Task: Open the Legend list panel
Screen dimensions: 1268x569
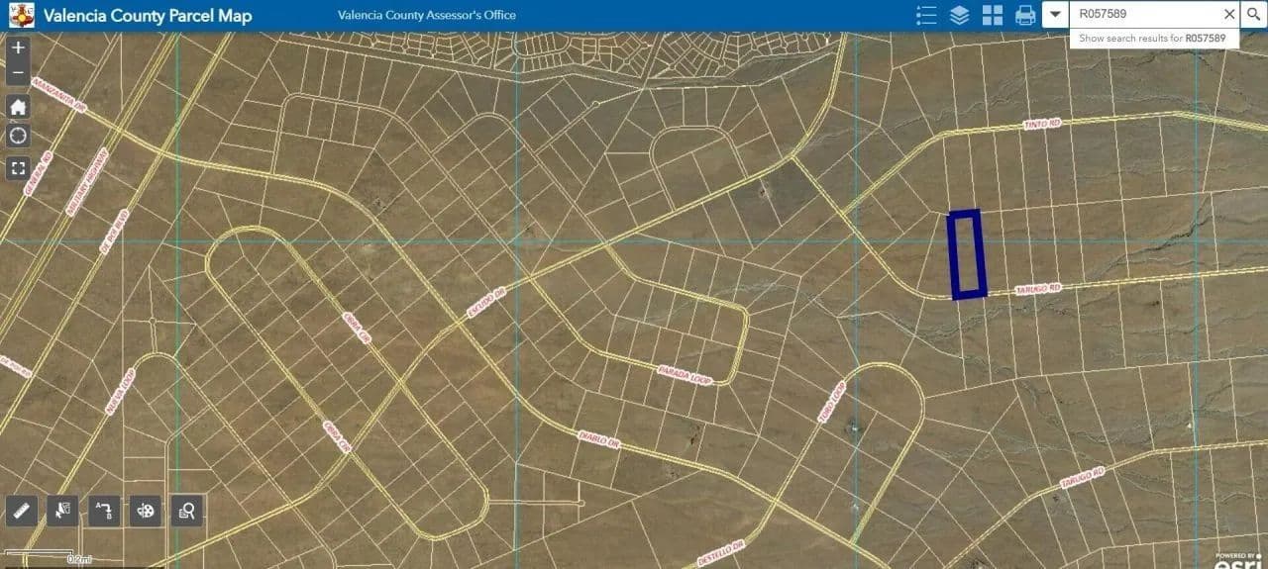Action: coord(926,15)
